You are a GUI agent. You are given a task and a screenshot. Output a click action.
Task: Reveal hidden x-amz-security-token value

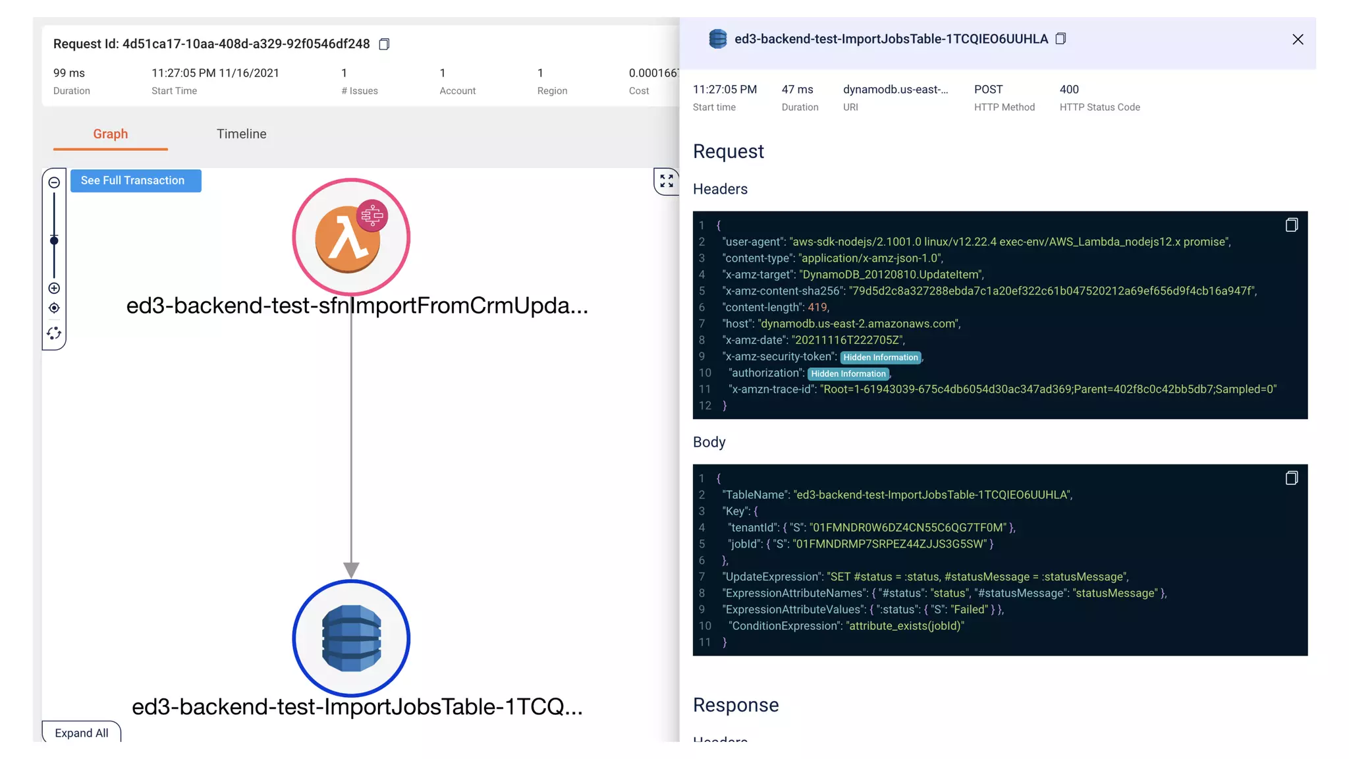[881, 357]
